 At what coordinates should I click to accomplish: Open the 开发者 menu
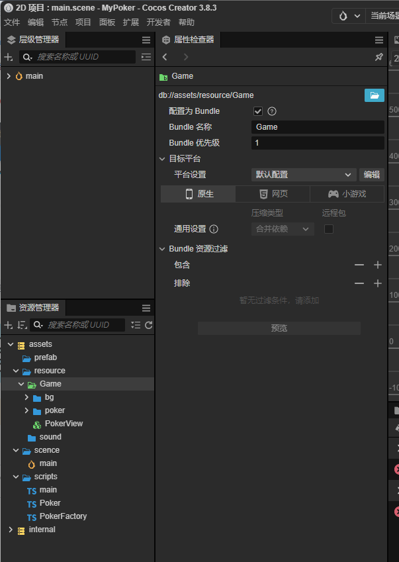click(x=158, y=23)
